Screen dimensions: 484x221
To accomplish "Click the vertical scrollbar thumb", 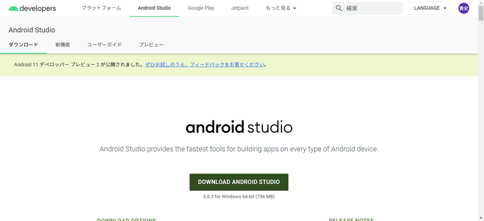I will (481, 13).
